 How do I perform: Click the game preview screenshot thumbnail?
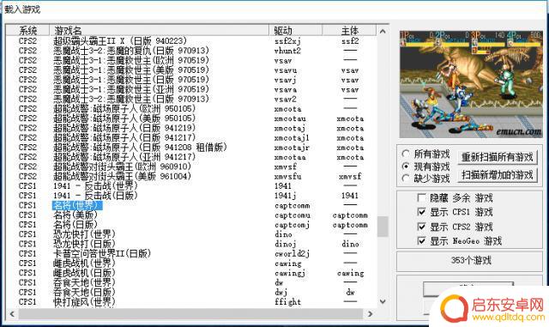pyautogui.click(x=471, y=84)
